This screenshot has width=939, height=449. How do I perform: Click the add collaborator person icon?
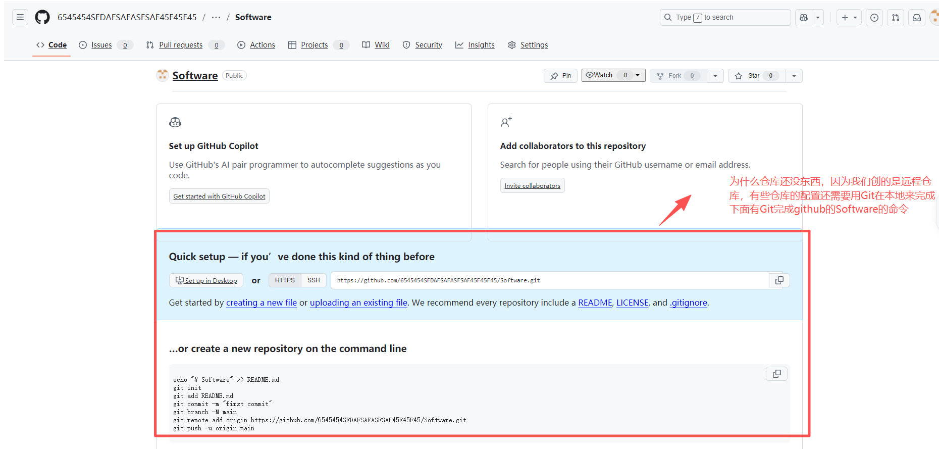(x=506, y=122)
